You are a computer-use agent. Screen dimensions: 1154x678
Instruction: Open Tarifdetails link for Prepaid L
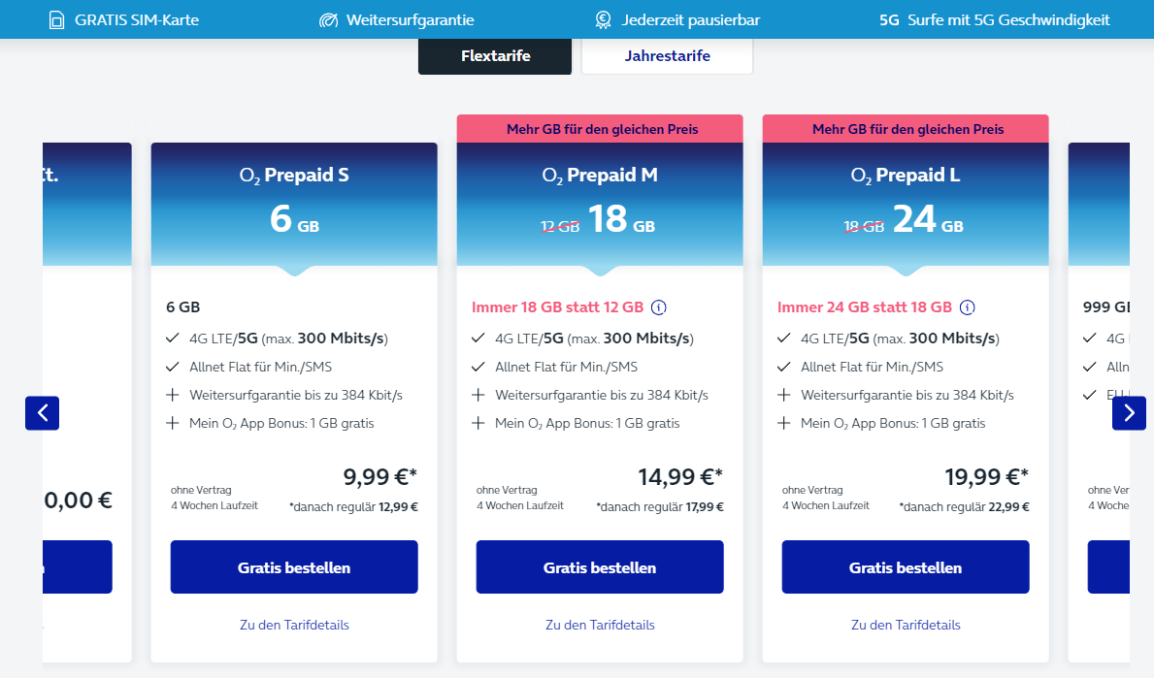coord(906,625)
